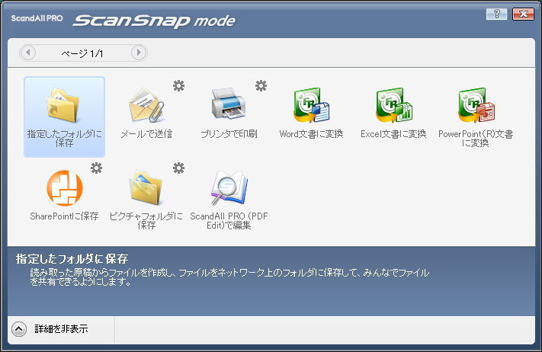
Task: Choose the PowerPoint(R)文書に変換 icon
Action: (476, 107)
